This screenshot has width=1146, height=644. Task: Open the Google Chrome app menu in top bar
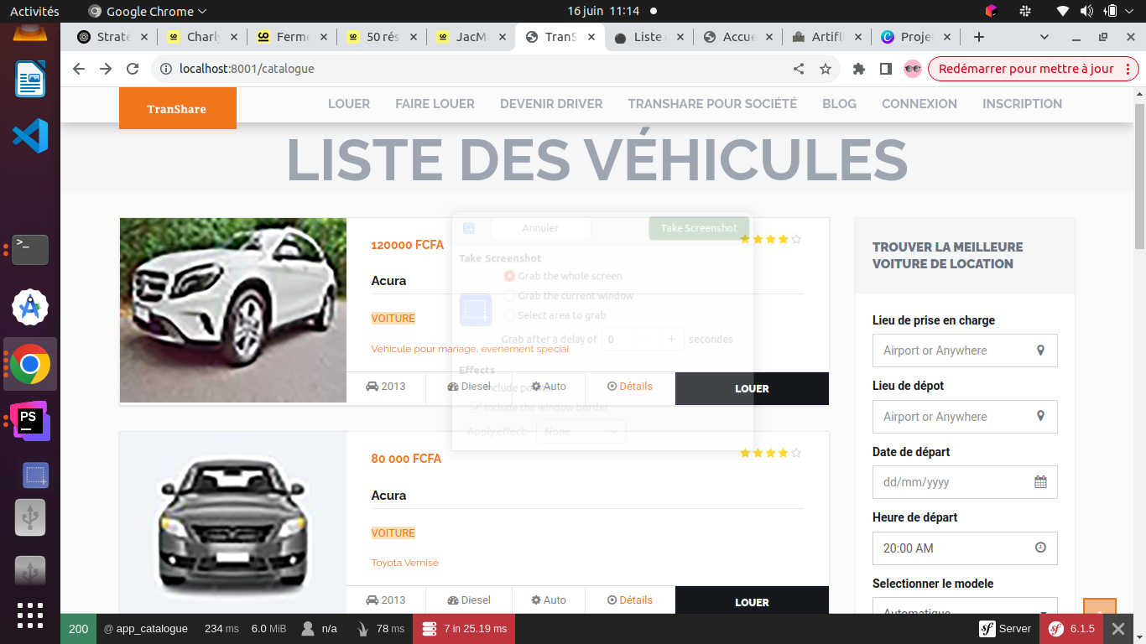[147, 11]
